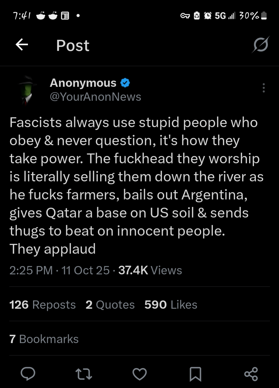Tap the alarm icon in status bar
Image resolution: width=279 pixels, height=388 pixels.
[x=208, y=16]
